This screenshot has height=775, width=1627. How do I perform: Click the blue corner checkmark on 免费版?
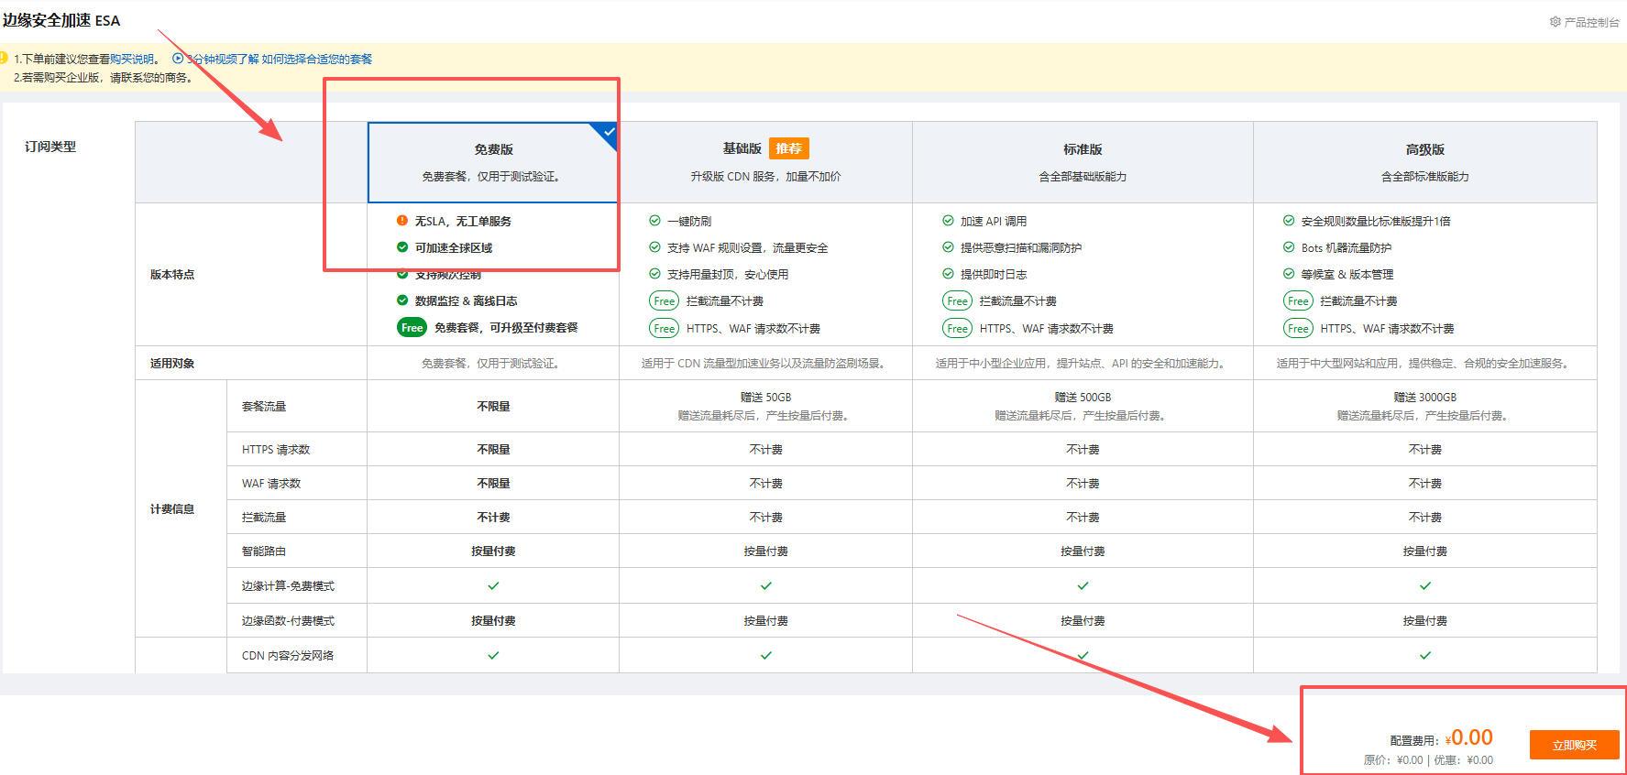[608, 133]
